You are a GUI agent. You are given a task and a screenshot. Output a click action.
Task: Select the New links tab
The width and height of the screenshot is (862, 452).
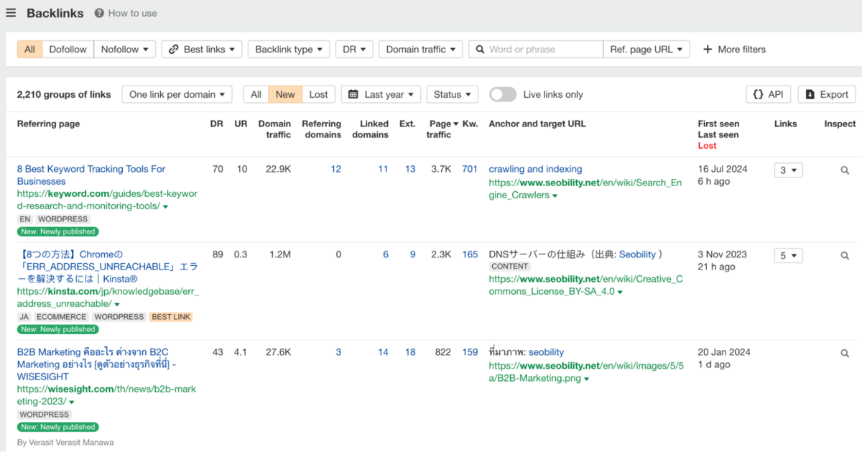pyautogui.click(x=285, y=94)
